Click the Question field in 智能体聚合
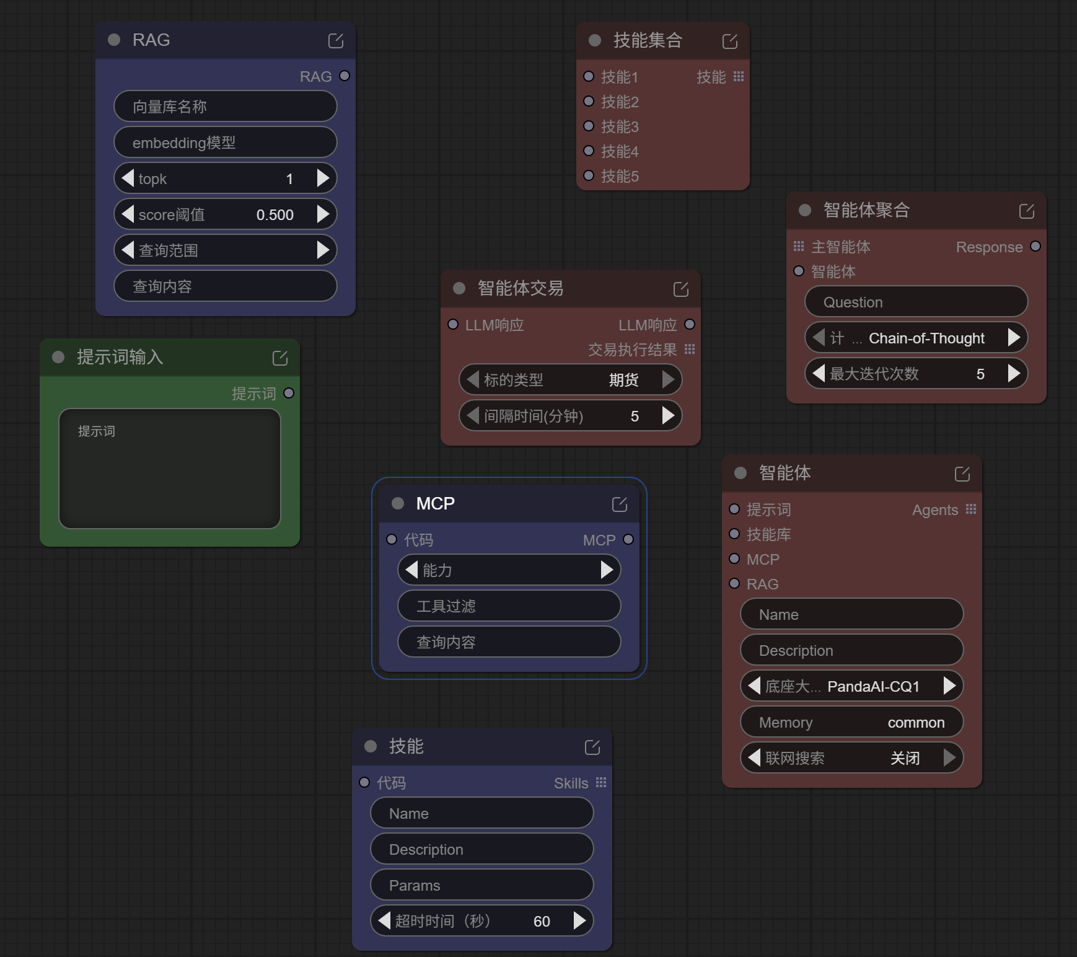 (916, 302)
